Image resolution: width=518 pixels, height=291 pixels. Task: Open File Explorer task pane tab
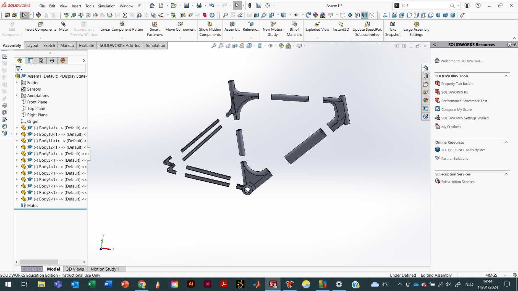point(426,84)
